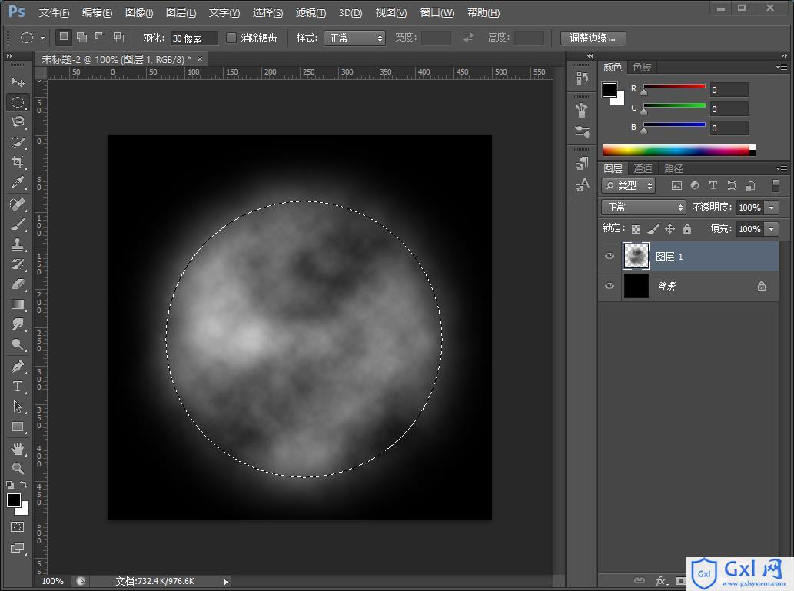The width and height of the screenshot is (794, 591).
Task: Click the color spectrum ramp
Action: 679,150
